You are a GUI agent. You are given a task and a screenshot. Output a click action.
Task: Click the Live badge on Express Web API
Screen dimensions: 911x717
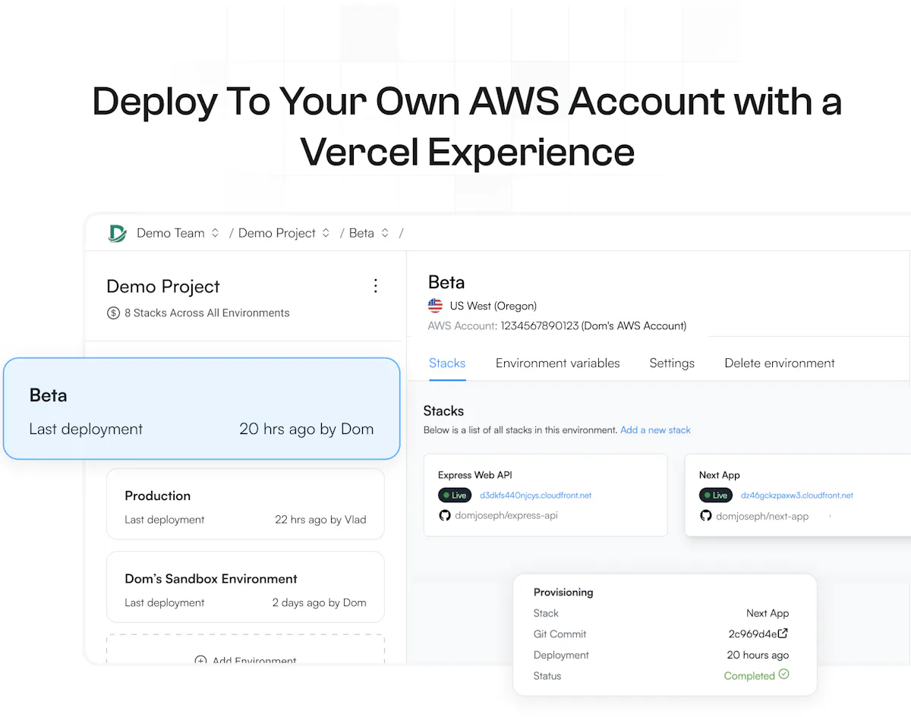(x=455, y=495)
